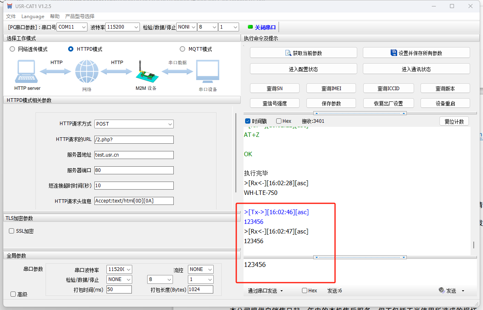Click 设备重启 button

[445, 103]
